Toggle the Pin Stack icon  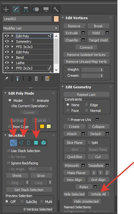pyautogui.click(x=6, y=79)
